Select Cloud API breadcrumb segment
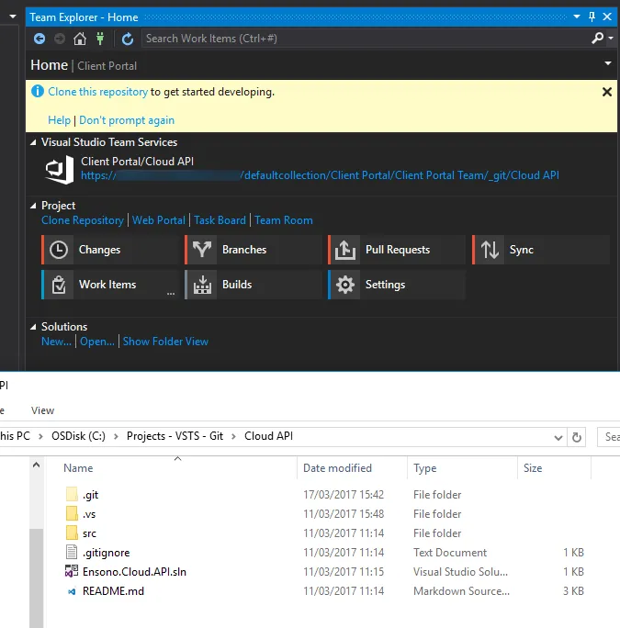The image size is (620, 628). pyautogui.click(x=268, y=436)
